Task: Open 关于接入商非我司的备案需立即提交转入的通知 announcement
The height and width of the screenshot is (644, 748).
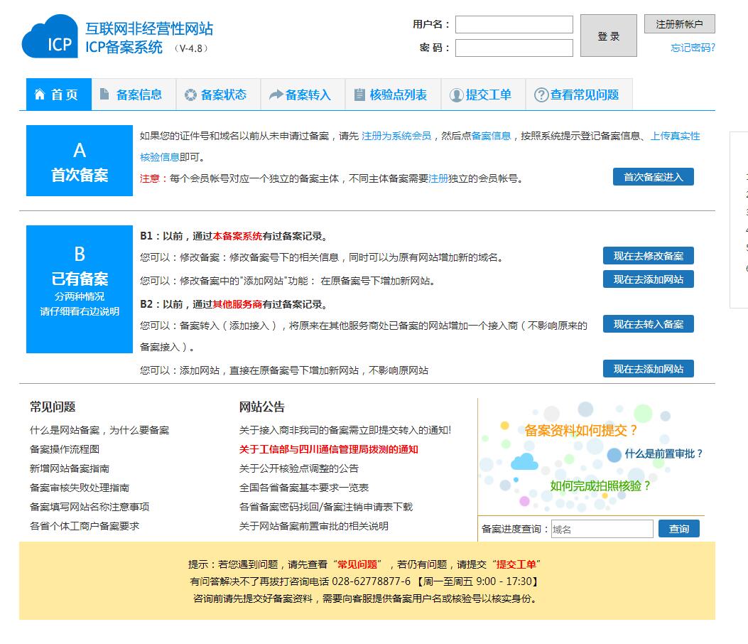Action: tap(345, 430)
